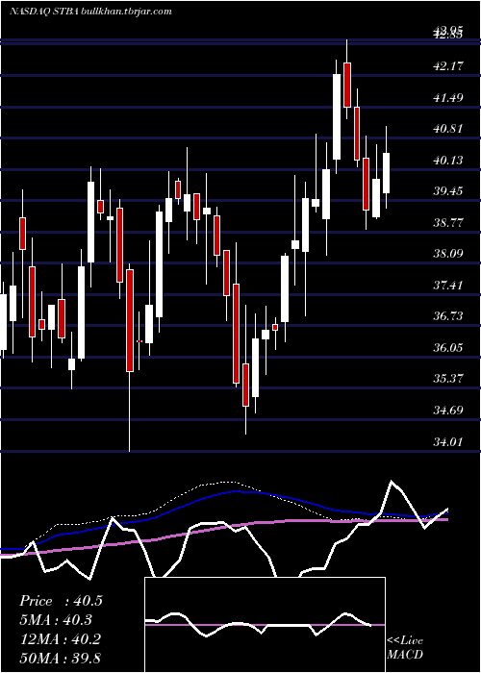Click the 34.69 price axis label
Screen dimensions: 481x673
(448, 410)
